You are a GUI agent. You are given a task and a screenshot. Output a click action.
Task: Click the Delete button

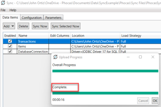click(23, 26)
